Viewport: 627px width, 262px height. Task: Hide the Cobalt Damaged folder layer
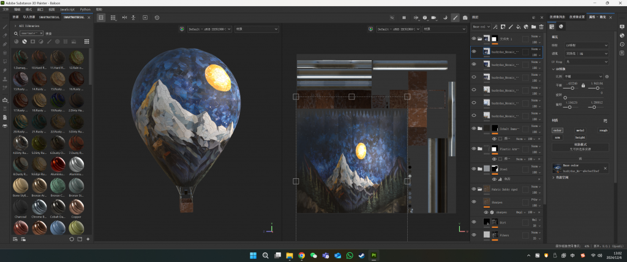(474, 129)
